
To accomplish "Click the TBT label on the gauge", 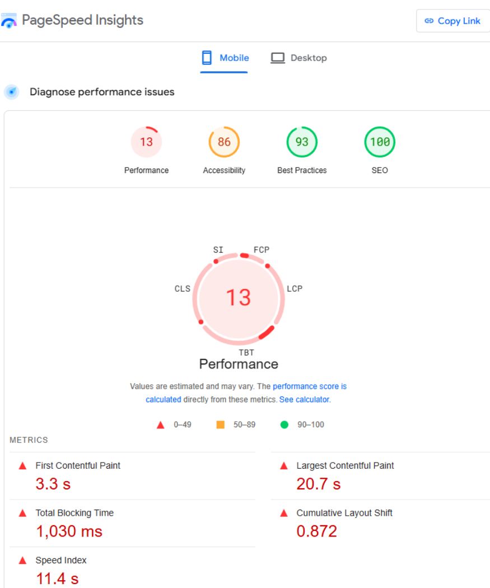I will tap(246, 352).
